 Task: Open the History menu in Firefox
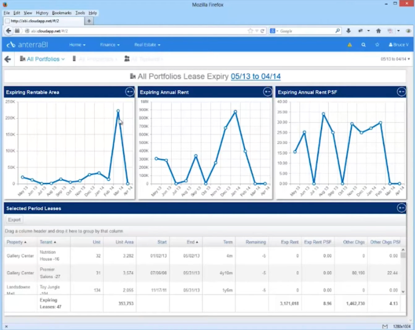coord(42,13)
